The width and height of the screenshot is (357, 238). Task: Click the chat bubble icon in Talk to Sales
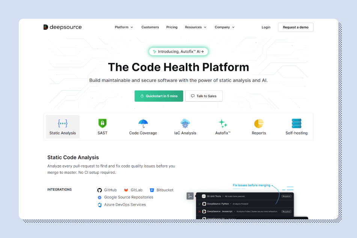click(x=193, y=96)
